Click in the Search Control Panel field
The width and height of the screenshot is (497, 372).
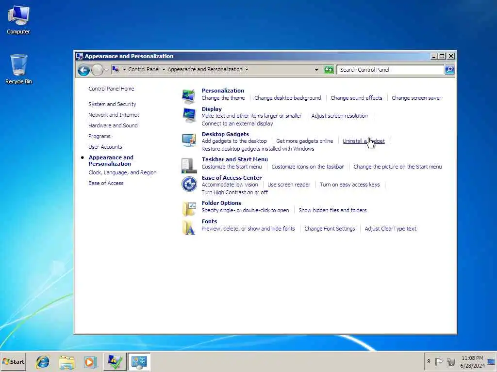pyautogui.click(x=390, y=70)
